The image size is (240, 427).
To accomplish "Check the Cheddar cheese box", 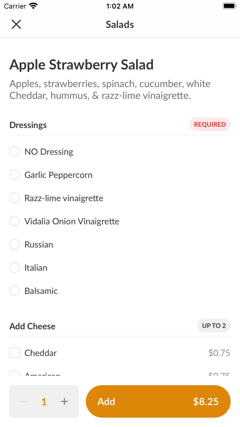I will click(x=14, y=353).
